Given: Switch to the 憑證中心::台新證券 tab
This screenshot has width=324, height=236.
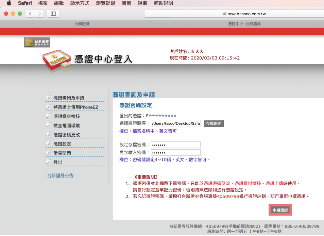Looking at the screenshot, I should (x=244, y=24).
